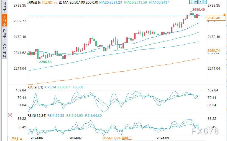
Task: Click the 2685.49 high price label
Action: (198, 10)
